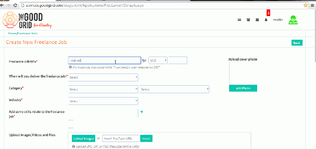Expand the Industry Select dropdown
Screen dimensions: 316x149
(103, 101)
